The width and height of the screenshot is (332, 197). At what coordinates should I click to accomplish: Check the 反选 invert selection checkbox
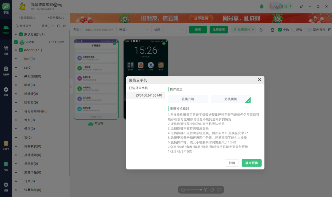click(x=293, y=30)
